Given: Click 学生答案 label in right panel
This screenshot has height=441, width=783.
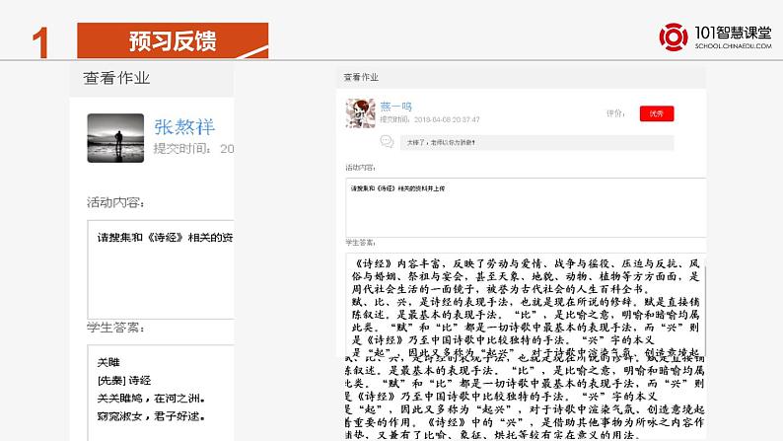Looking at the screenshot, I should 361,243.
